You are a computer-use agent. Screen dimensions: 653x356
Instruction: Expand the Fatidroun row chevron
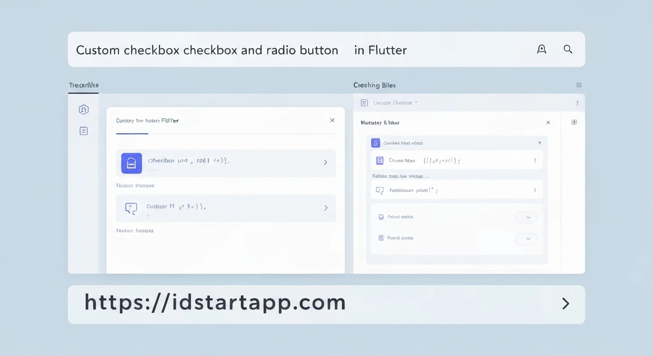535,190
